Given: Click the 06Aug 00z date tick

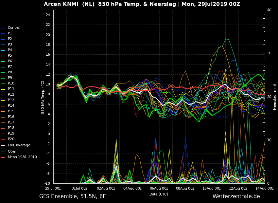Looking at the screenshot, I should (x=159, y=188).
